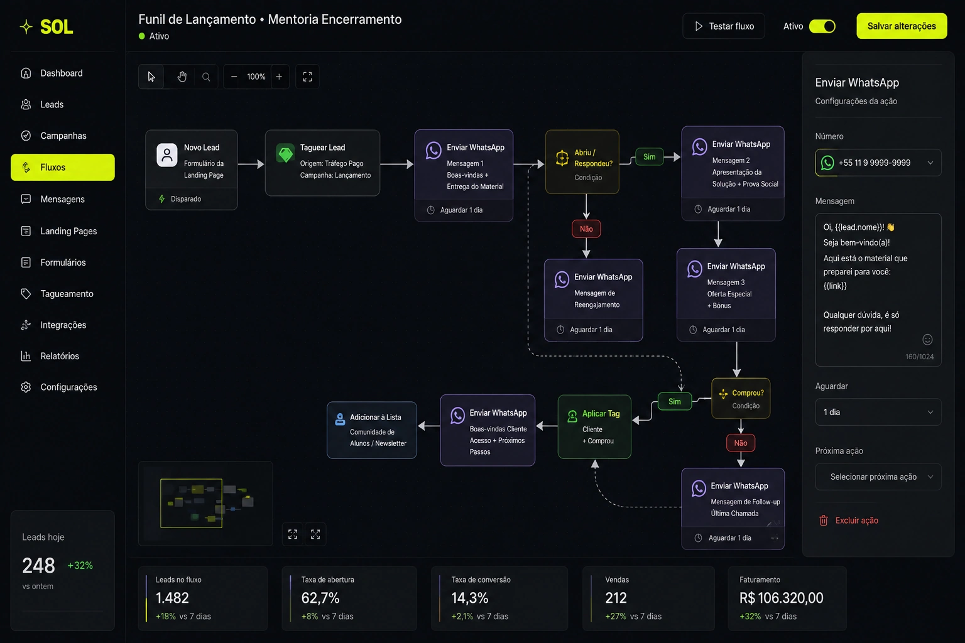Click the SOL logo star
The height and width of the screenshot is (643, 965).
[26, 26]
